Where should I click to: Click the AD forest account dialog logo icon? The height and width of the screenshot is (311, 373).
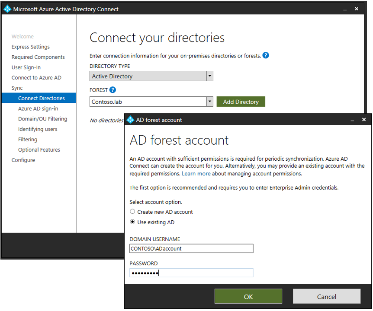pyautogui.click(x=130, y=120)
